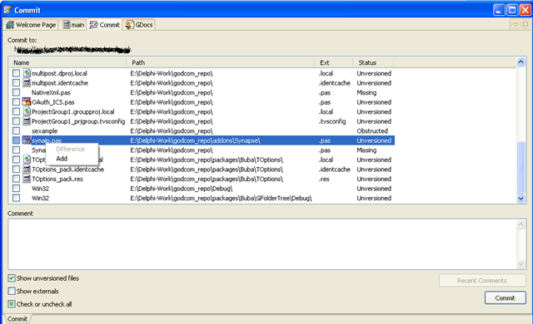Maximize the Commit window

(x=512, y=10)
